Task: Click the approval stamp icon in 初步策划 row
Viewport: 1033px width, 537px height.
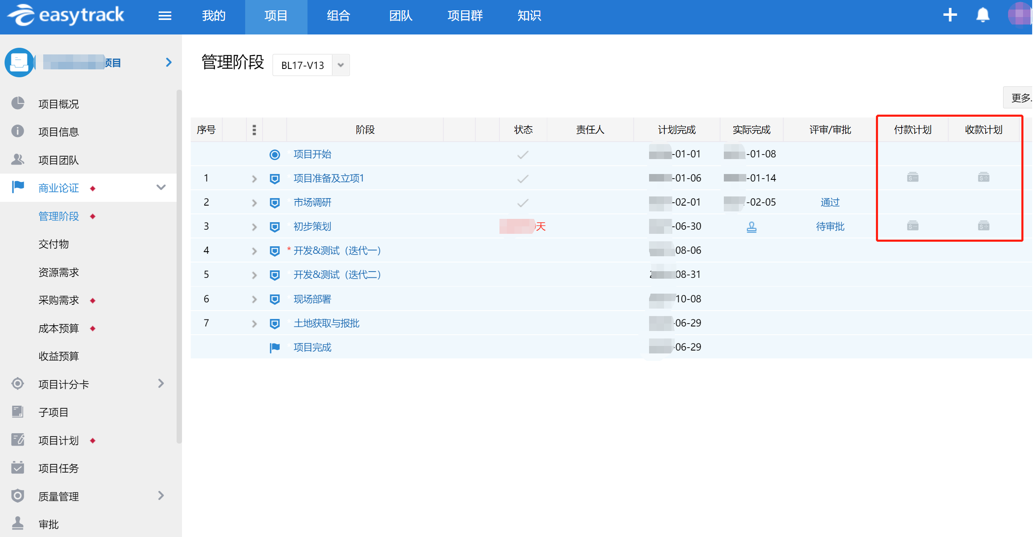Action: click(751, 227)
